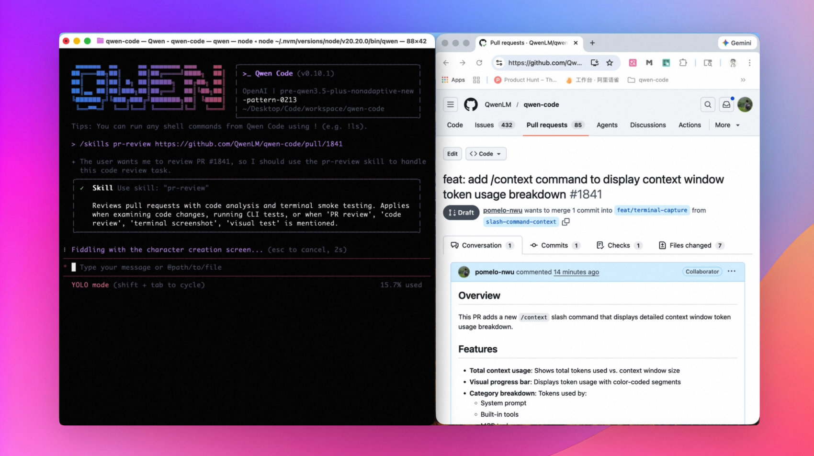
Task: Open the hamburger menu on the repo page
Action: [451, 104]
